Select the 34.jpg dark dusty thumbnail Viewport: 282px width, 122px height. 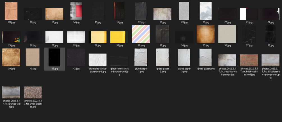click(x=184, y=37)
